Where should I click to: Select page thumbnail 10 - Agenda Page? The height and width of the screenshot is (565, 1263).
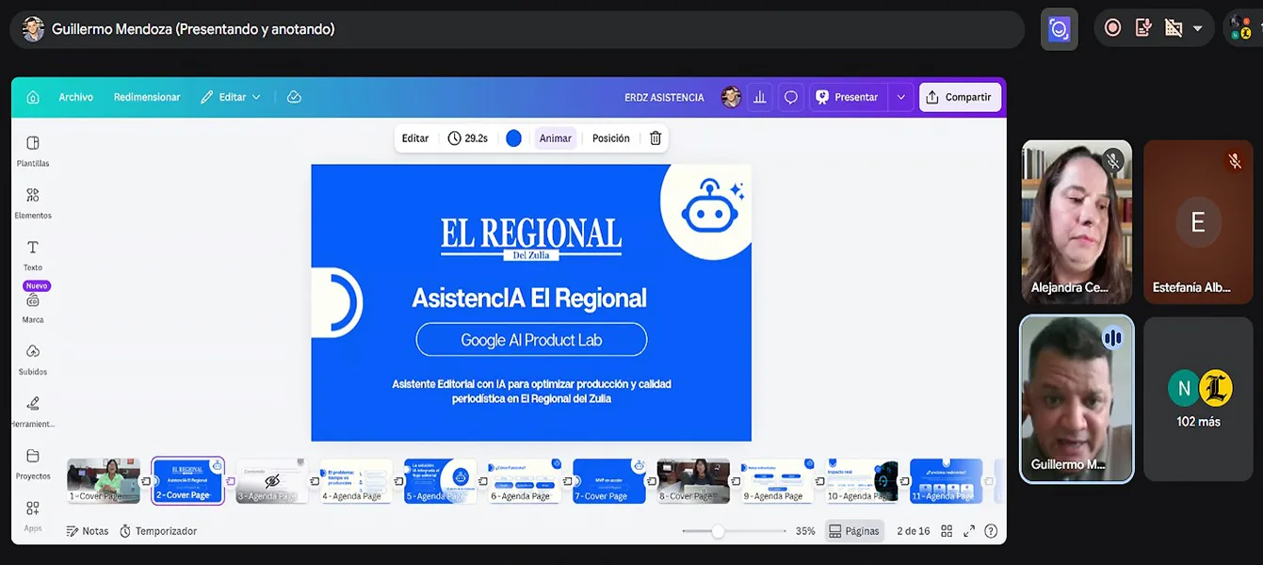pos(862,481)
